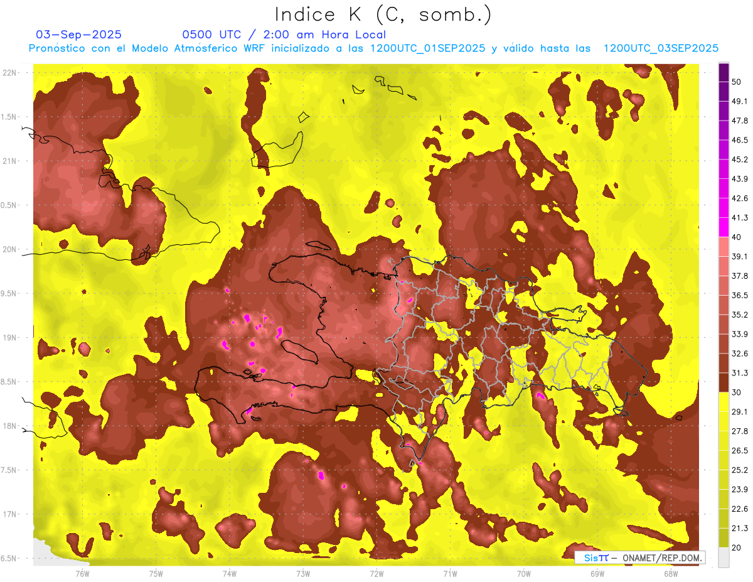This screenshot has width=753, height=582.
Task: Click the colorbar label '41.3'
Action: (x=740, y=218)
